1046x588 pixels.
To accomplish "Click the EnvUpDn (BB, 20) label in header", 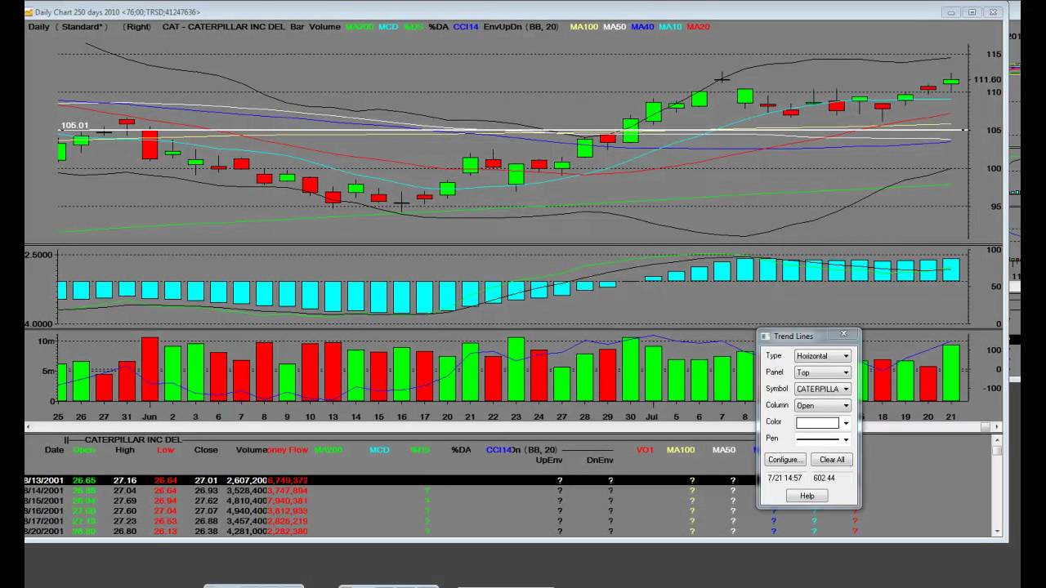I will pos(521,27).
